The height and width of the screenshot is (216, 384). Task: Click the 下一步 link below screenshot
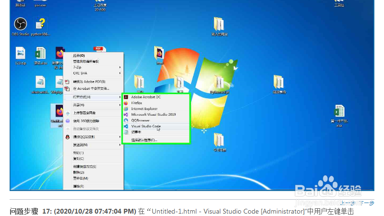click(x=367, y=203)
